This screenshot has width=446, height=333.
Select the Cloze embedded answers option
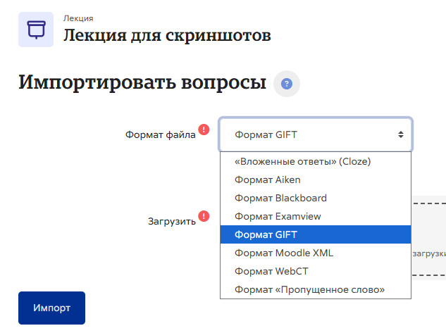(x=302, y=161)
